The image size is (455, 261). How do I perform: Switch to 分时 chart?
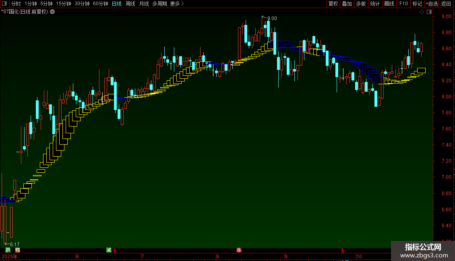click(x=16, y=4)
